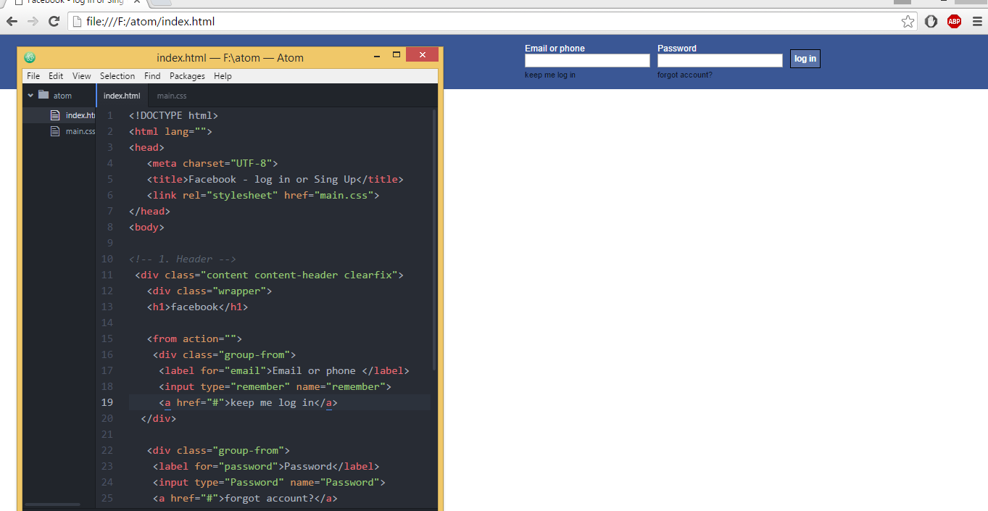Click the index.html file icon in tree
The width and height of the screenshot is (988, 511).
click(x=55, y=115)
